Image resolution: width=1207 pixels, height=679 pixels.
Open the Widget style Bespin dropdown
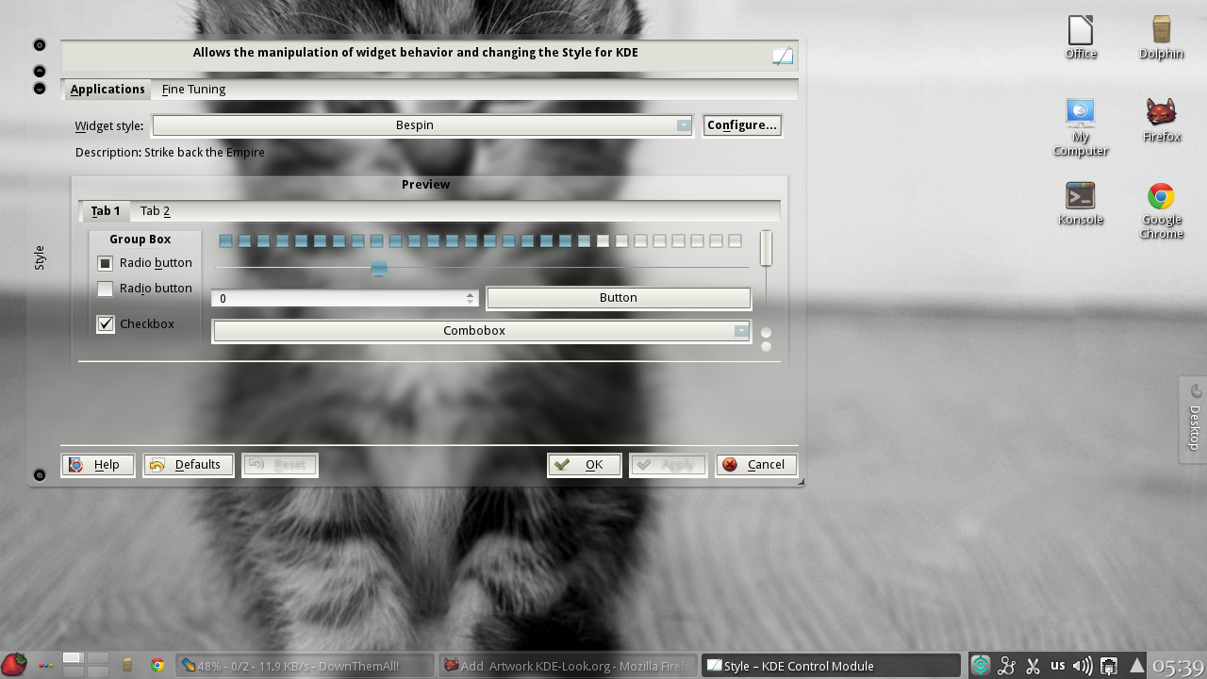click(423, 125)
